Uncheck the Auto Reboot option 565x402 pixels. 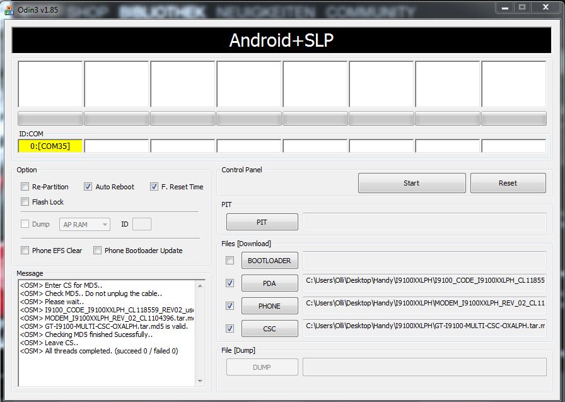(88, 187)
